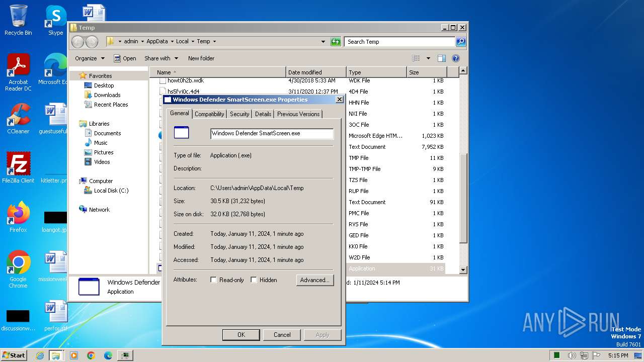Viewport: 644px width, 362px height.
Task: Tick the Hidden attribute checkbox
Action: click(x=254, y=280)
